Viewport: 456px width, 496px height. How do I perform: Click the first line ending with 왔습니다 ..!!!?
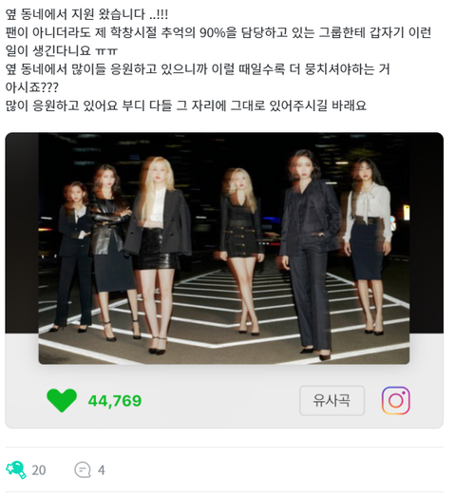[86, 14]
